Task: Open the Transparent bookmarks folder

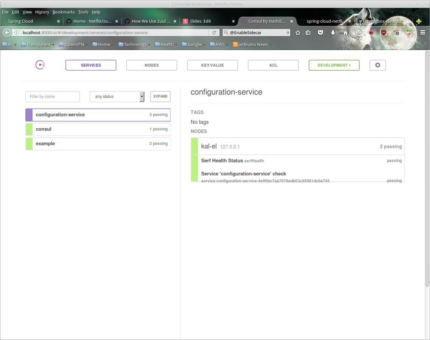Action: click(37, 44)
